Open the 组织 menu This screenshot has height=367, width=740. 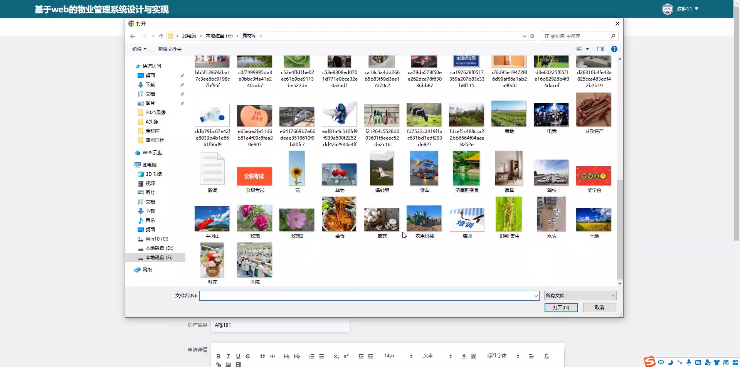coord(139,49)
